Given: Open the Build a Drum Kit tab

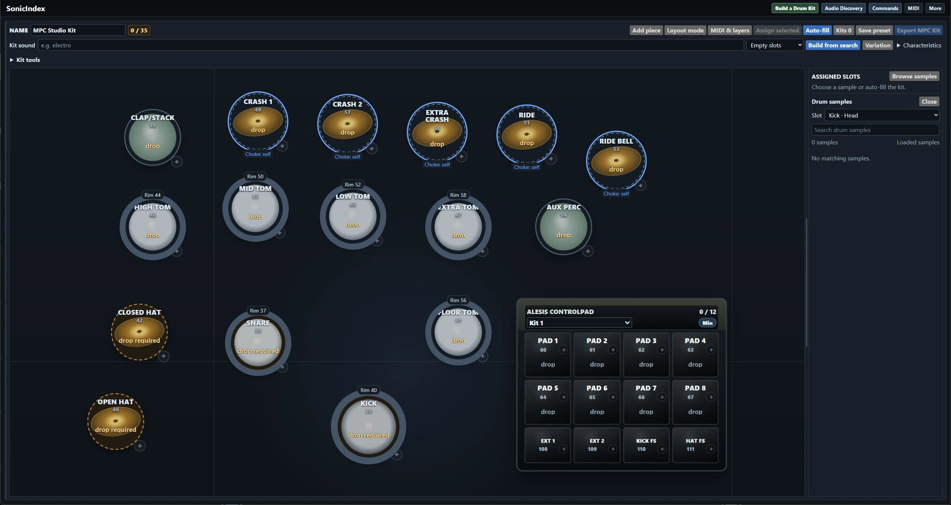Looking at the screenshot, I should tap(795, 8).
